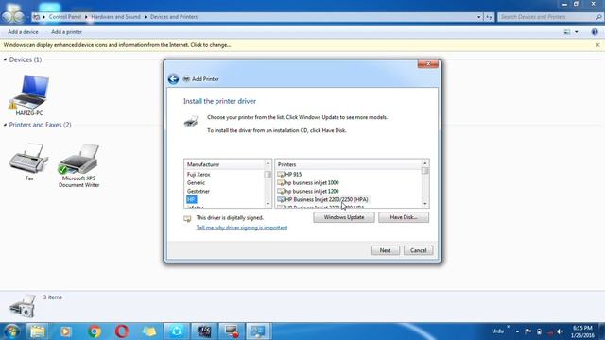Click Add a printer toolbar command
Screen dimensions: 605x340
coord(66,32)
